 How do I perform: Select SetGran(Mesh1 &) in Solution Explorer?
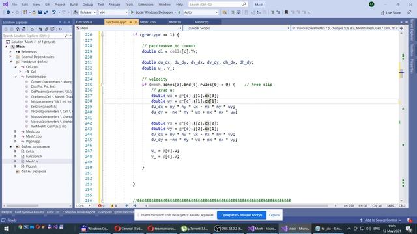pos(44,107)
